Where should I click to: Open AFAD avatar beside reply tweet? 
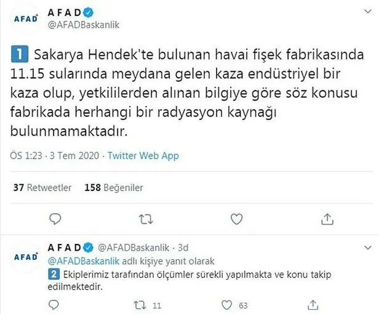coord(26,257)
